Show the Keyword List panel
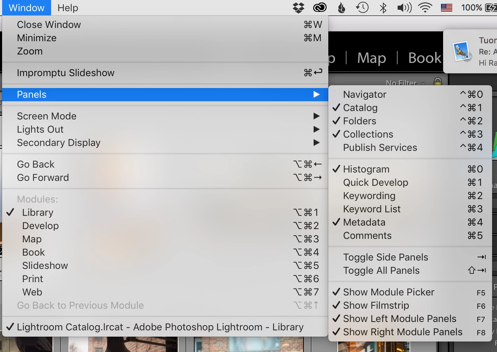Screen dimensions: 497x352 point(410,209)
